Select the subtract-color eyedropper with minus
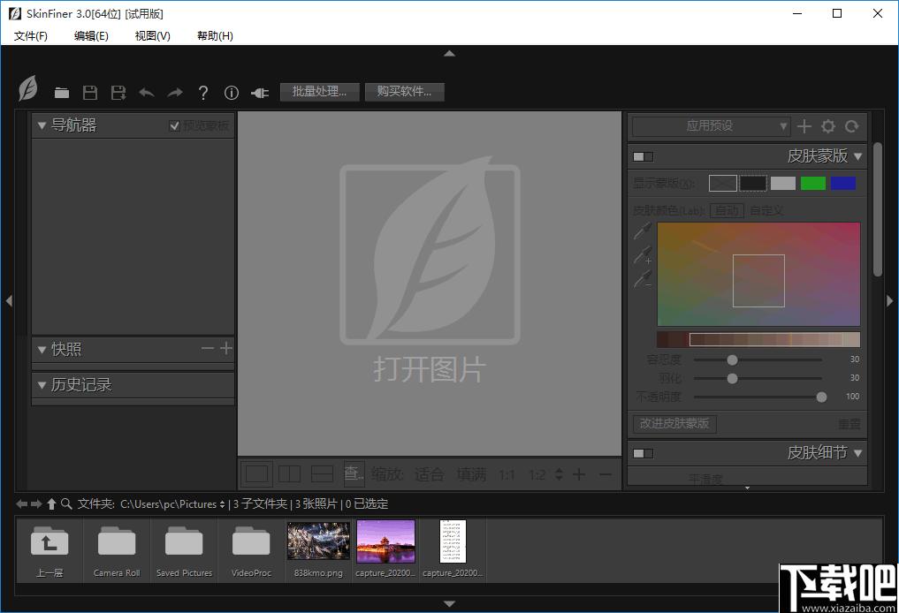899x613 pixels. (643, 280)
